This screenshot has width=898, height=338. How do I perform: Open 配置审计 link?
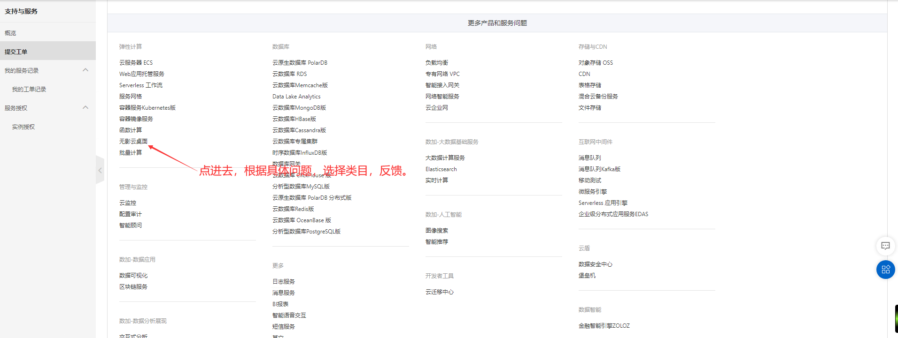[131, 214]
